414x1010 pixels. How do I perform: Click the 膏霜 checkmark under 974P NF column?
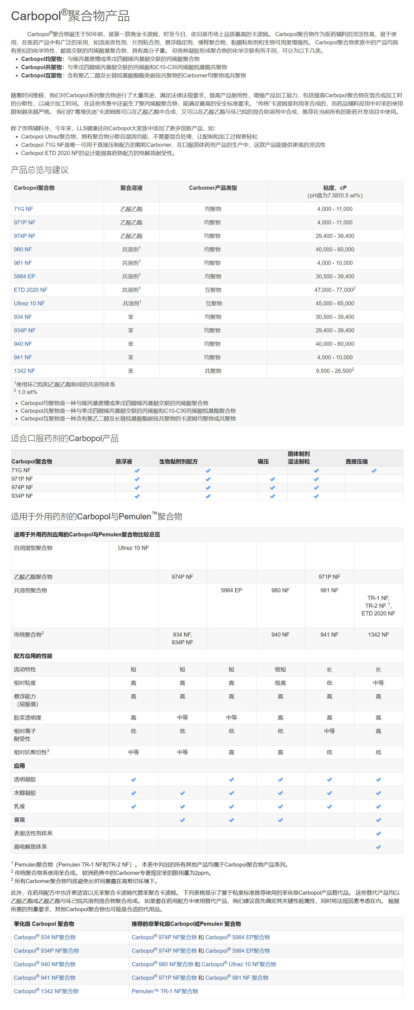pos(182,820)
